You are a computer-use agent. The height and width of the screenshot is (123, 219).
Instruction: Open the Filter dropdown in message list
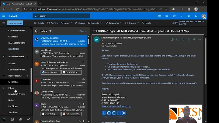coord(83,31)
